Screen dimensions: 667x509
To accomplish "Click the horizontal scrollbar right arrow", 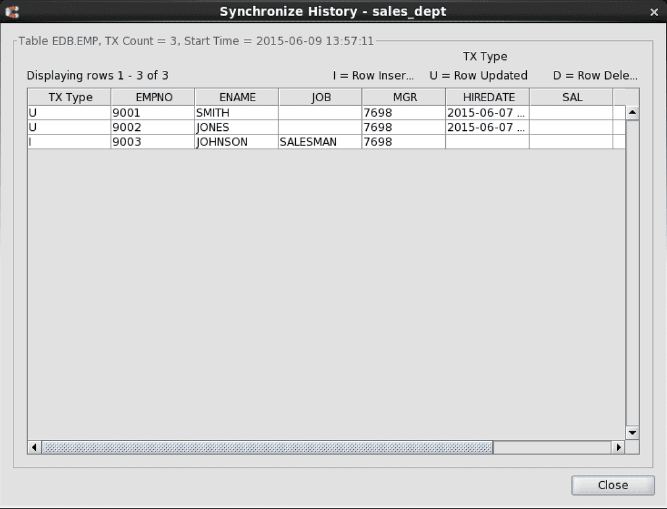I will pyautogui.click(x=619, y=447).
